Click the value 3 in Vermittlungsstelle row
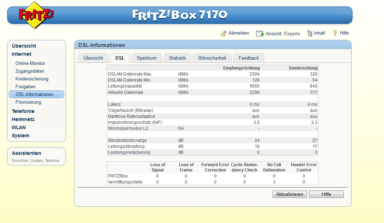 [274, 182]
